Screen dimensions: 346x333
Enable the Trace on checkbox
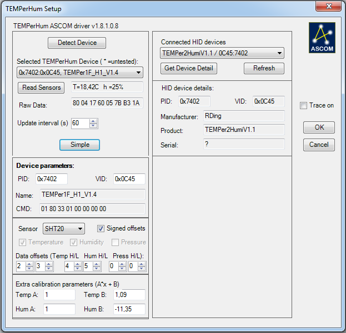[x=303, y=105]
